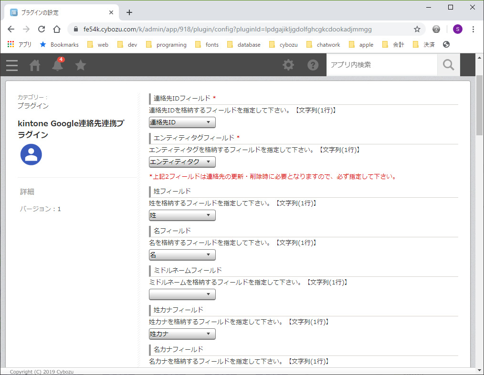Reload the current page
Screen dimensions: 484x375
click(x=42, y=29)
